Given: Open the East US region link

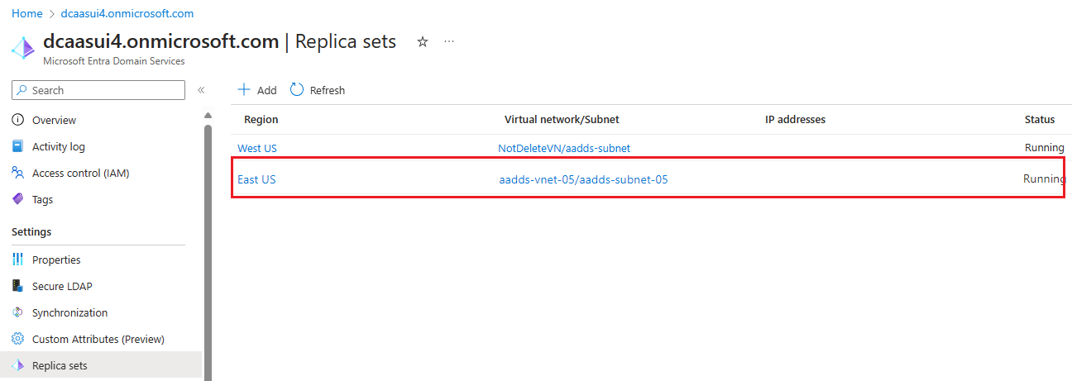Looking at the screenshot, I should pyautogui.click(x=256, y=179).
